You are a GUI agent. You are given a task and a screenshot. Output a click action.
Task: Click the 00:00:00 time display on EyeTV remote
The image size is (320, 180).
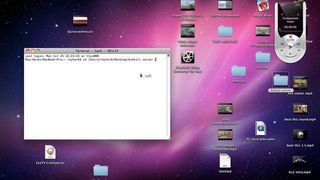click(290, 27)
